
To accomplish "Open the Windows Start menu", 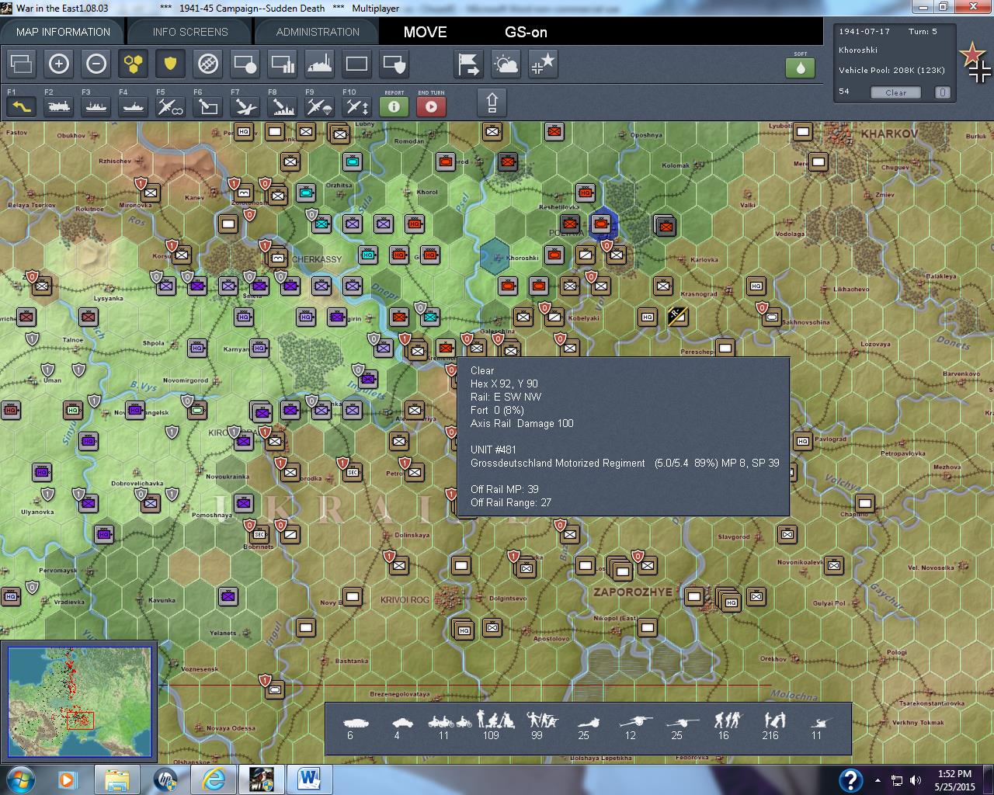I will coord(20,779).
